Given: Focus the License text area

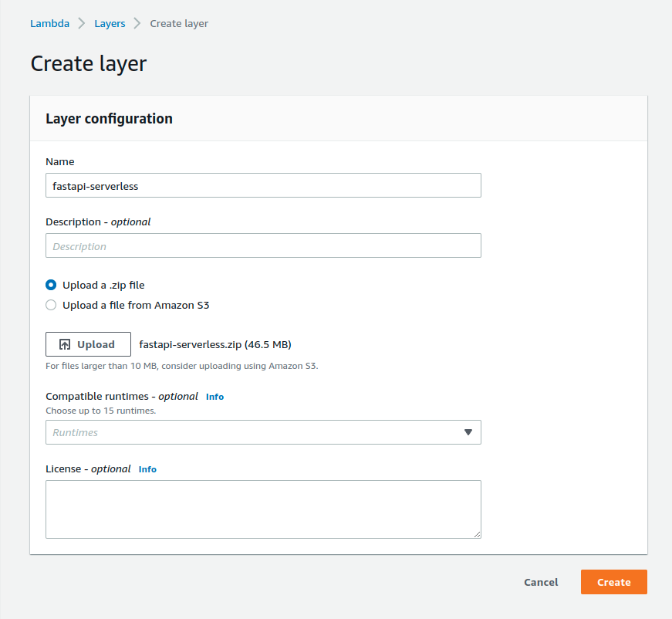Looking at the screenshot, I should coord(263,509).
